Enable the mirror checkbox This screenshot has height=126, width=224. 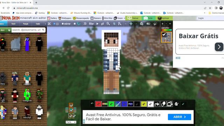point(63,24)
